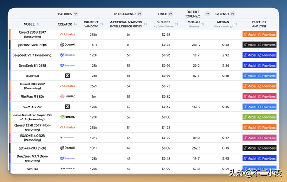
Task: Open Model analysis for MiniMax M1 80k
Action: click(x=250, y=96)
